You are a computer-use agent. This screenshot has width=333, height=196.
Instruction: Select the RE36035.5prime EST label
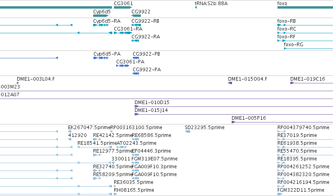(x=133, y=182)
